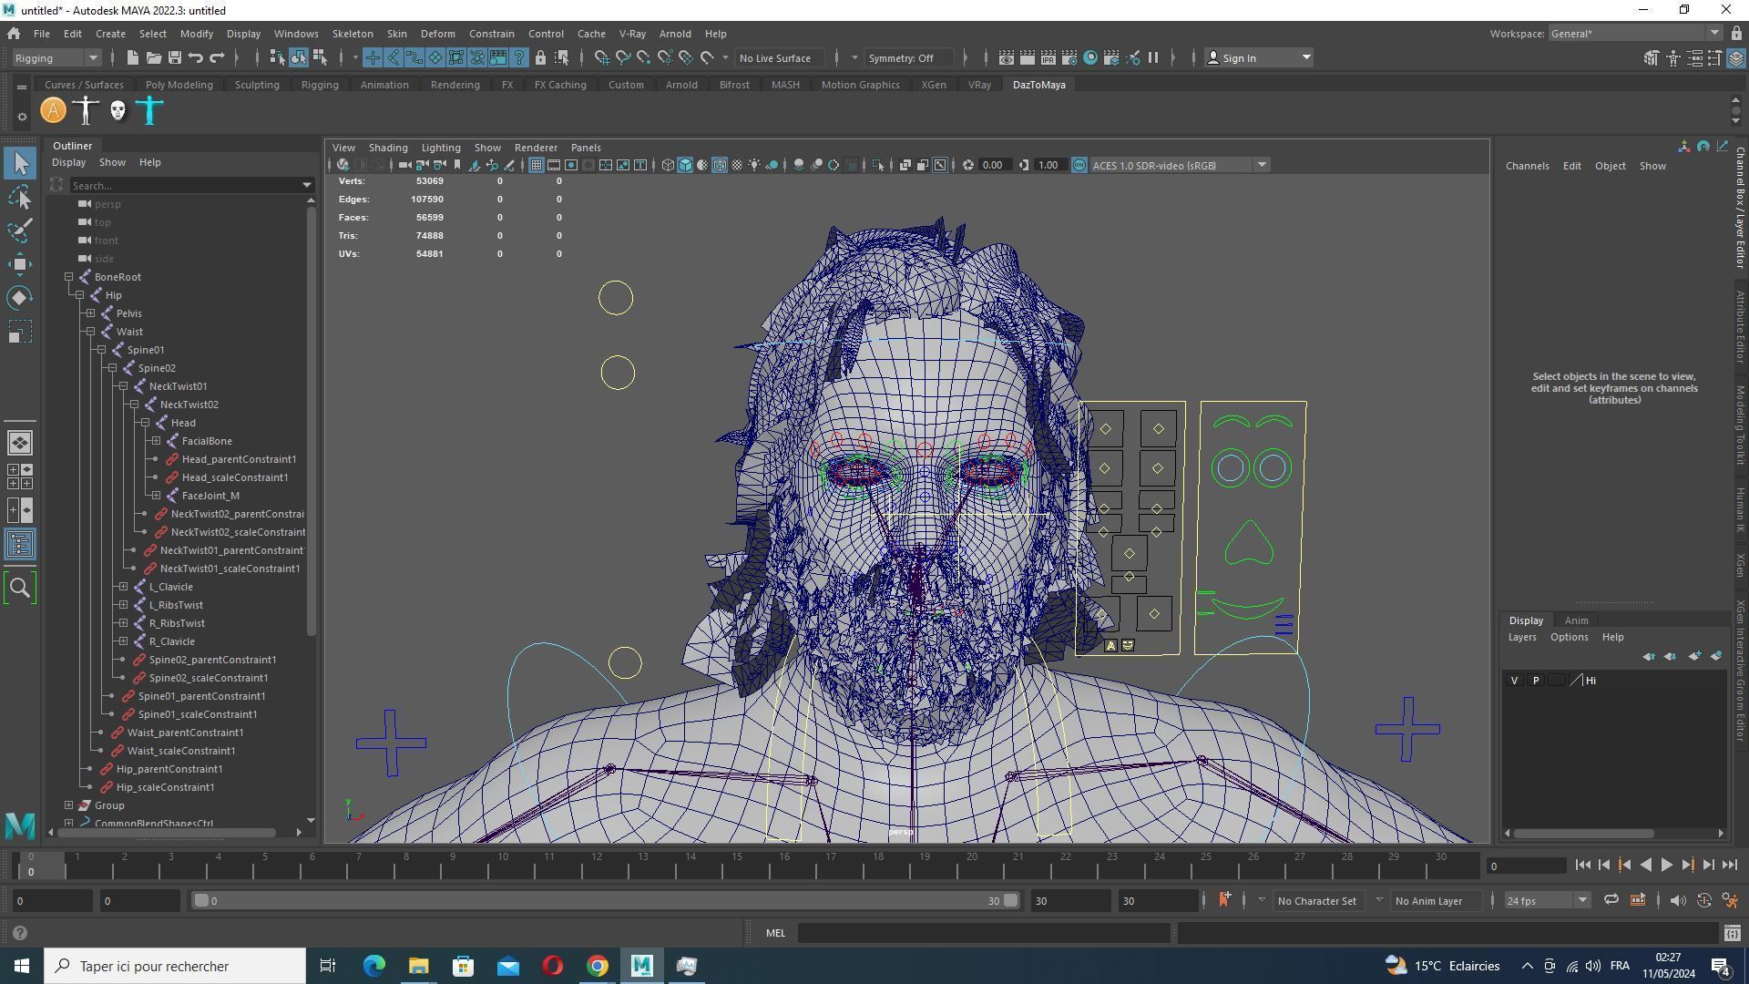The height and width of the screenshot is (984, 1749).
Task: Click the MEL command language label
Action: [775, 933]
